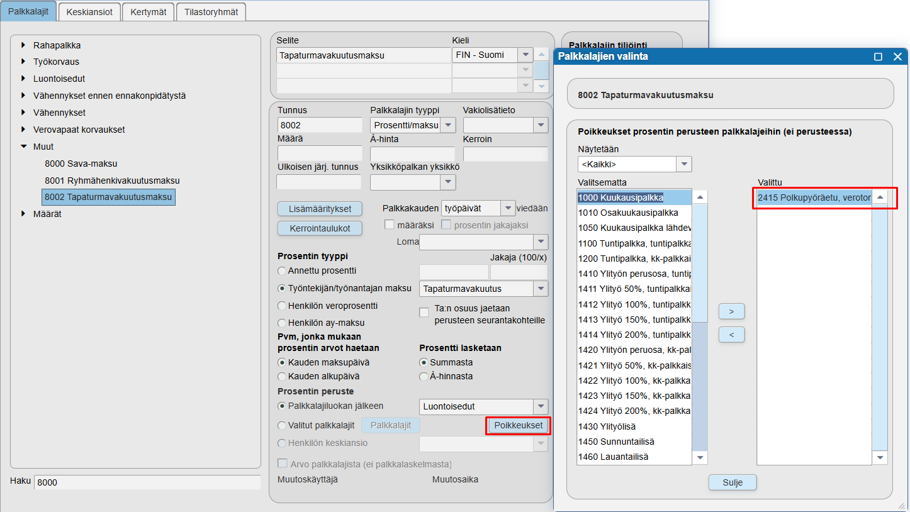Select 8000 Sava-maksu in the tree
Screen dimensions: 910x512
81,164
